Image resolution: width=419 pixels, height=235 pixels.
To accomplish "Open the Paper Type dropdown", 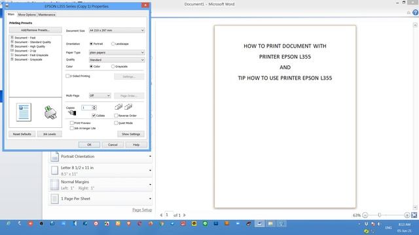I will pyautogui.click(x=117, y=52).
